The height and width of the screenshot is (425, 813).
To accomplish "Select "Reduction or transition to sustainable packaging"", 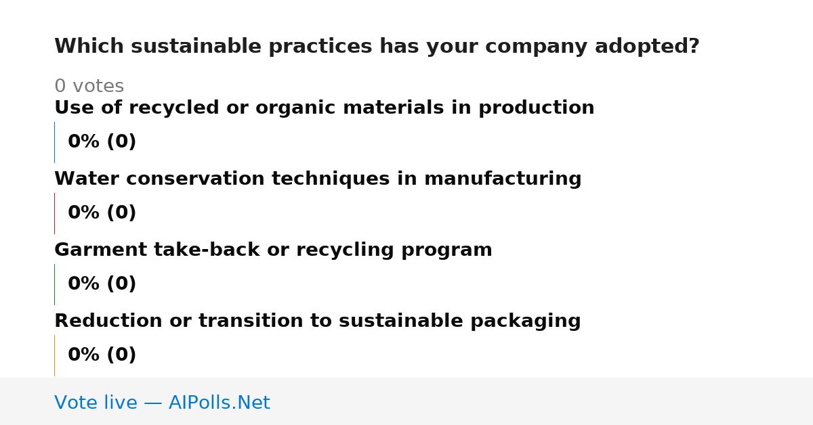I will coord(318,321).
